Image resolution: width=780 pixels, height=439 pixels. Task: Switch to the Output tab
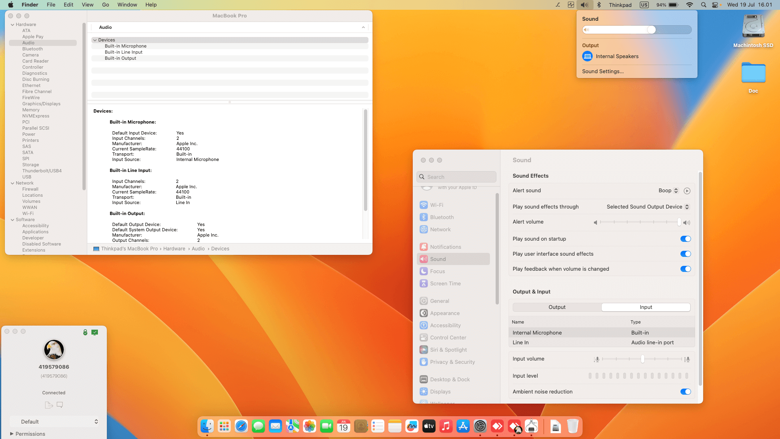click(557, 307)
